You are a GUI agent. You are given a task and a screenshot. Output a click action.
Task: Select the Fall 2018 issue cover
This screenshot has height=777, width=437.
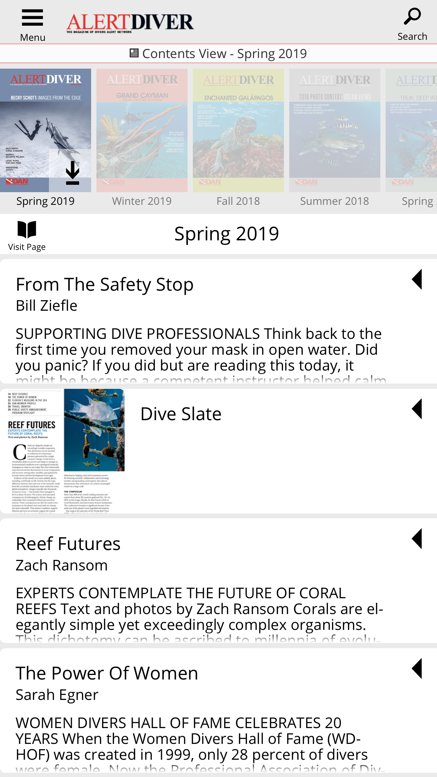point(238,130)
